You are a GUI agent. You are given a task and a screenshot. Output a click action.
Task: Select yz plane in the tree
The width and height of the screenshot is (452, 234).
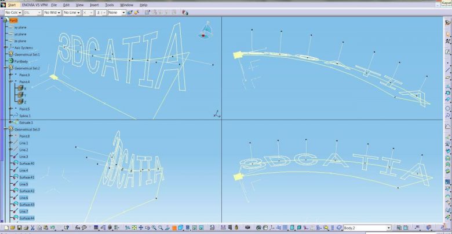20,34
